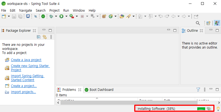Image resolution: width=221 pixels, height=112 pixels.
Task: Switch to the Boot Dashboard tab
Action: [x=99, y=90]
